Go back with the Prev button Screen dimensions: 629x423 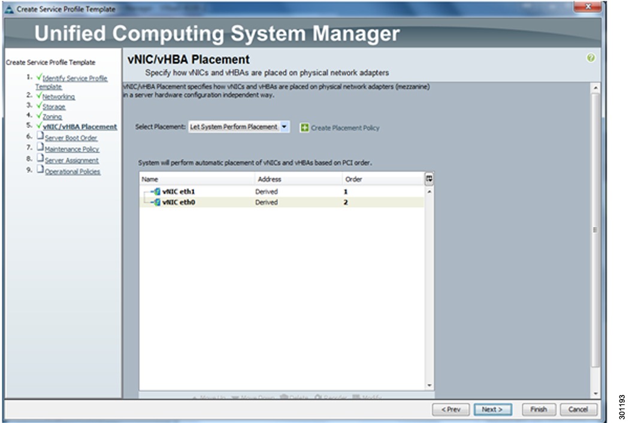pyautogui.click(x=450, y=409)
